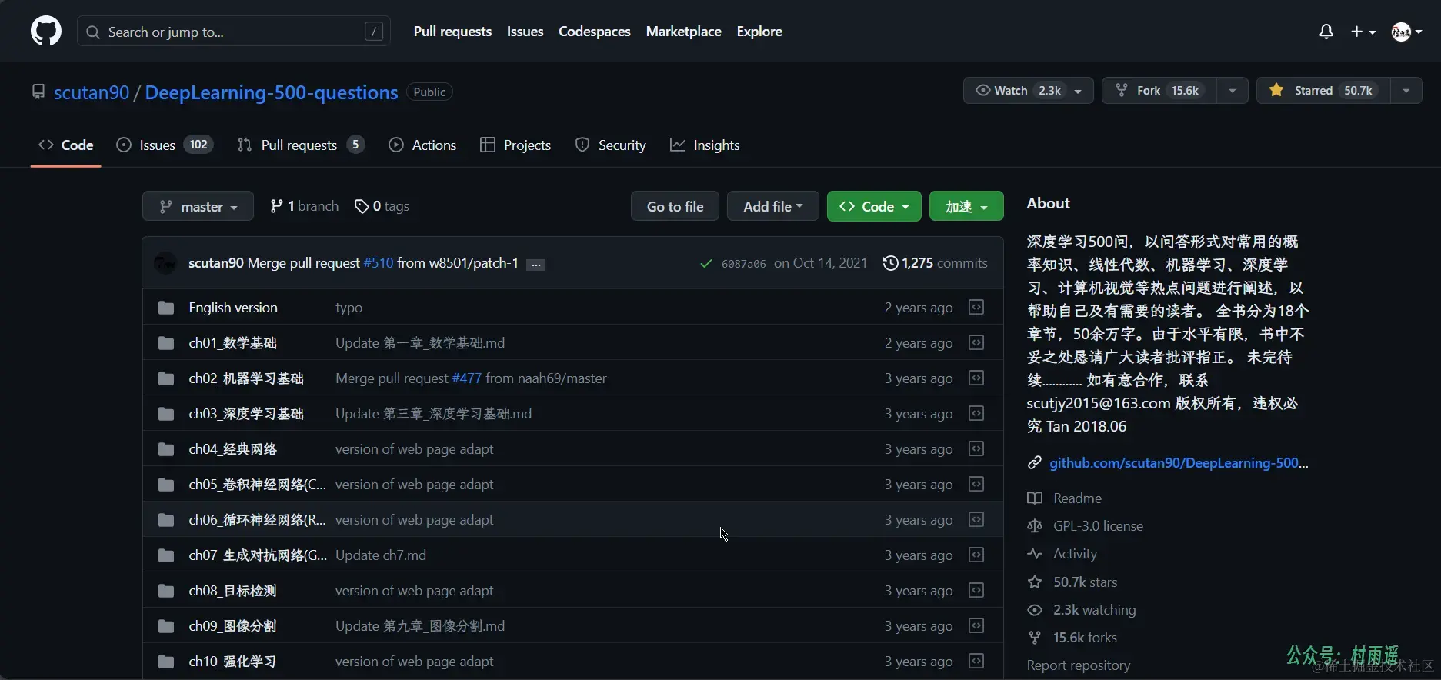This screenshot has height=680, width=1441.
Task: Toggle the Starred button
Action: (x=1323, y=91)
